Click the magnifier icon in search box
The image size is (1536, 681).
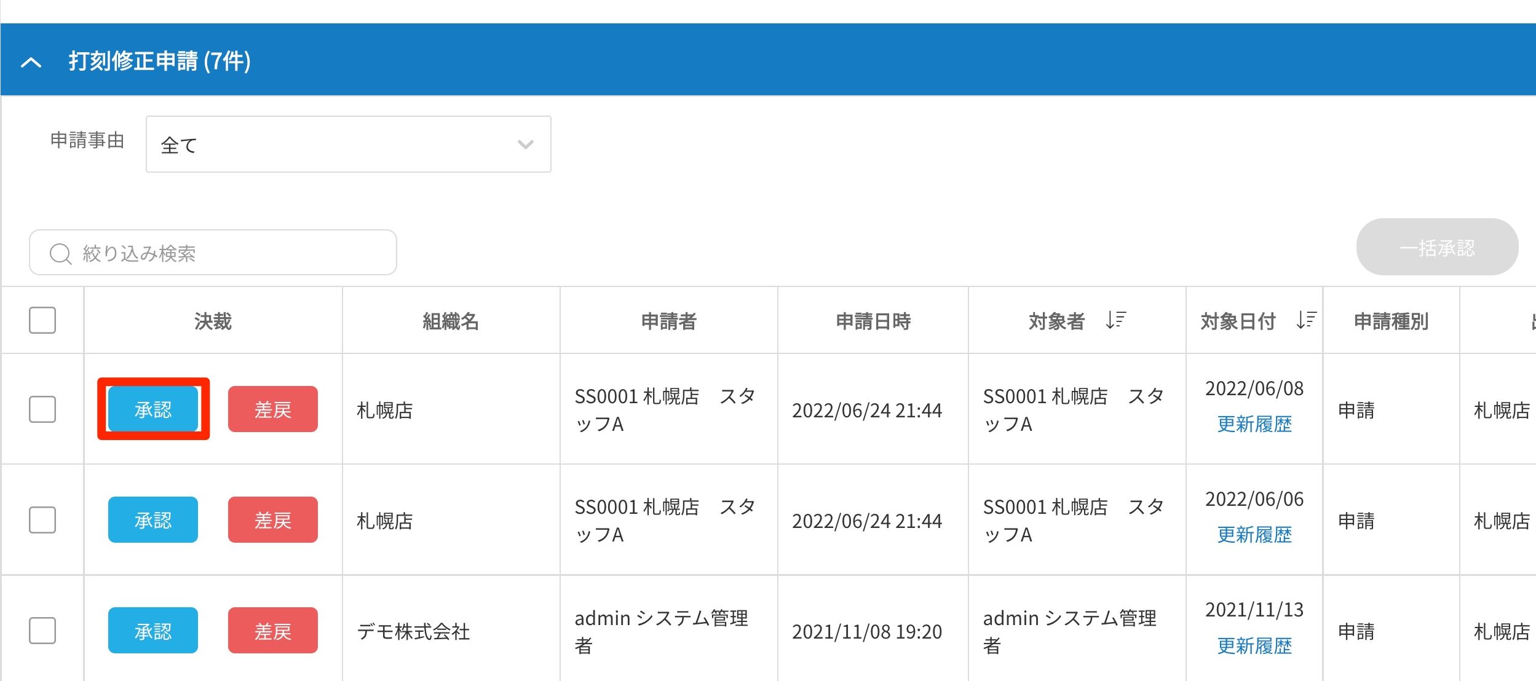[60, 253]
